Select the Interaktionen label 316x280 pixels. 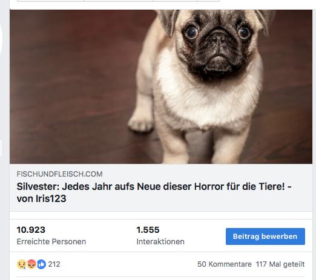[160, 241]
